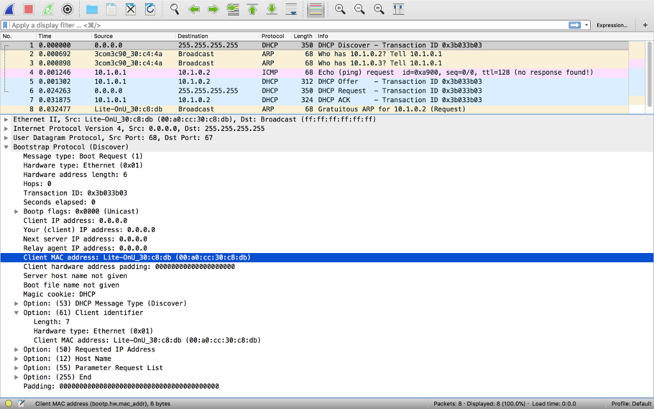Expand the Ethernet II packet details
This screenshot has height=409, width=654.
(x=6, y=119)
